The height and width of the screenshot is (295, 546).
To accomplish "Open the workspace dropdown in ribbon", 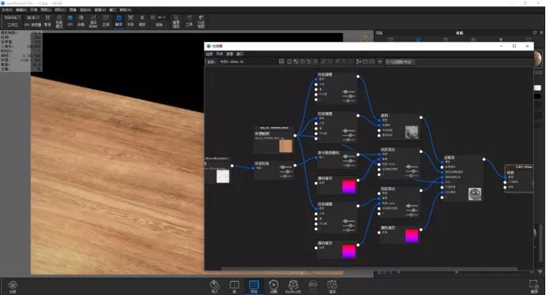I will (13, 17).
